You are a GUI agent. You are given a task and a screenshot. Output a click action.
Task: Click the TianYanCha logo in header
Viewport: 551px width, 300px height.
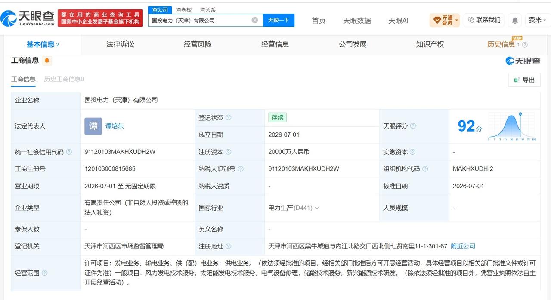click(x=28, y=18)
